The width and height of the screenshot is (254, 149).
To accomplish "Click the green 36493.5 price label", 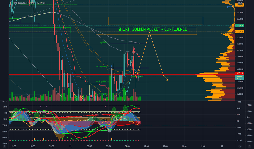I will 240,26.
